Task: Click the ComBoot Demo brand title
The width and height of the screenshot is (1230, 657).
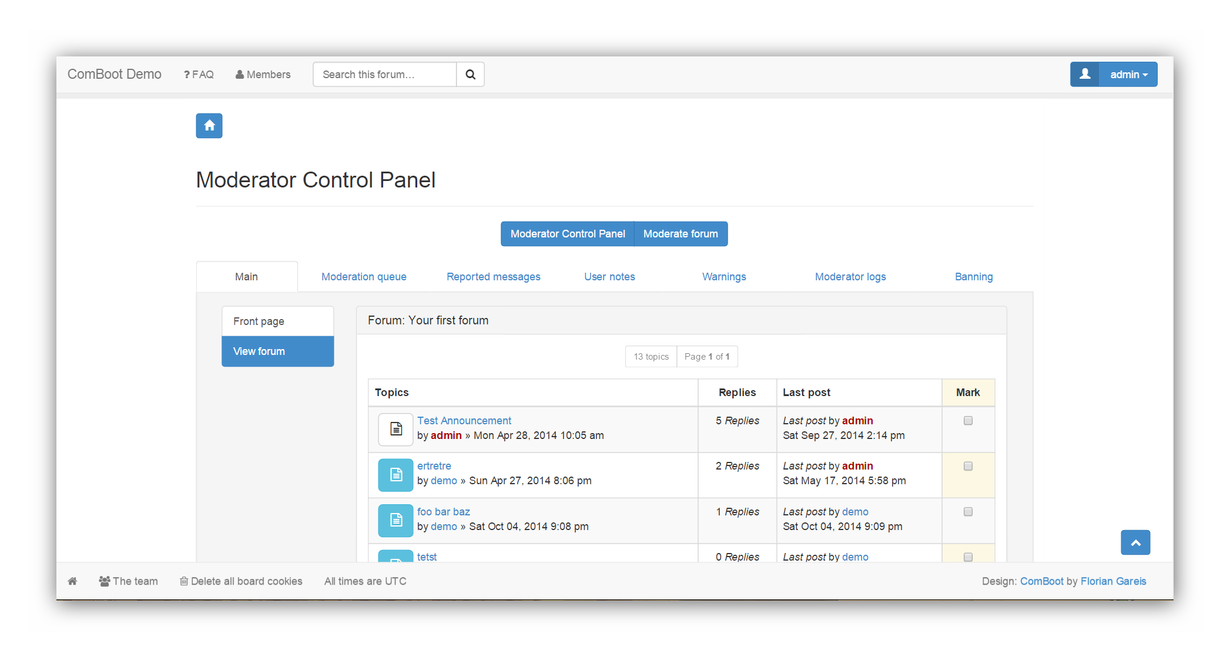Action: tap(114, 74)
